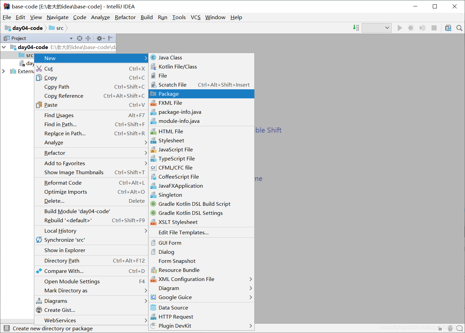Select Package in the New submenu

click(x=201, y=94)
